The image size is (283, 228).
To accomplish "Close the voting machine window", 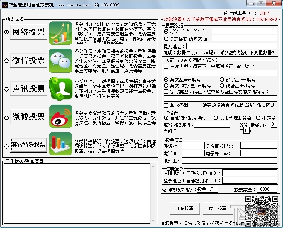I will 274,3.
